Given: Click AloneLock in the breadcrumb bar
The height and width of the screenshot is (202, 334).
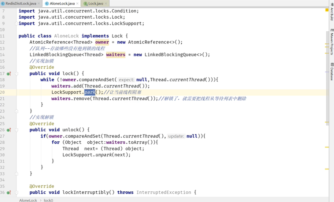Looking at the screenshot, I should coord(28,200).
